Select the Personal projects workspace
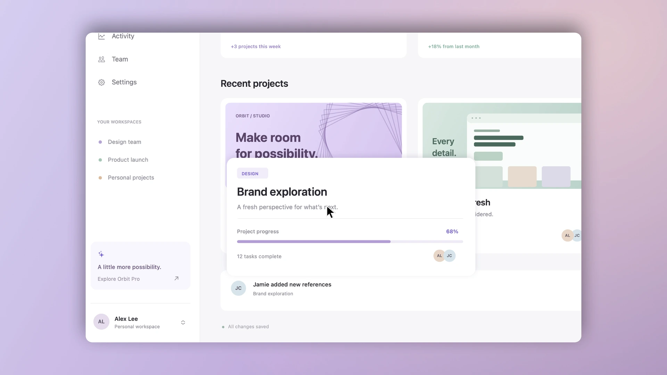 131,178
